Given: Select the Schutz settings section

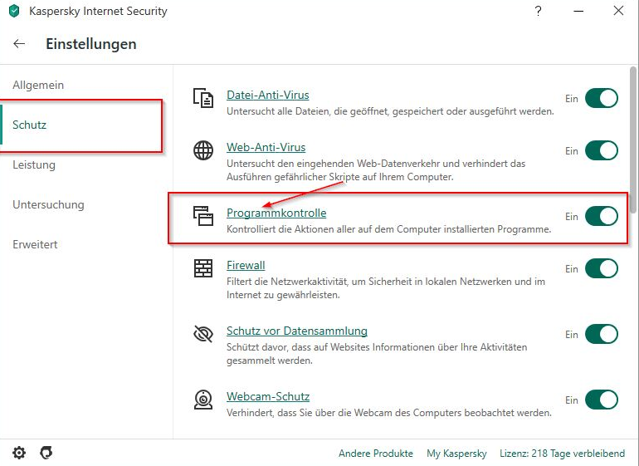Looking at the screenshot, I should [x=29, y=125].
